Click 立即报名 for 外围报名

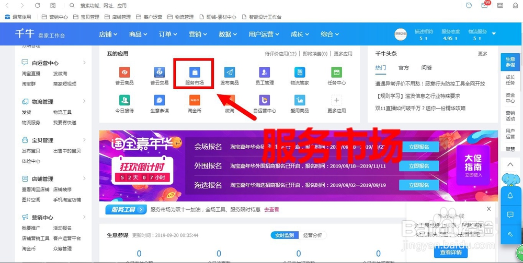click(x=419, y=166)
